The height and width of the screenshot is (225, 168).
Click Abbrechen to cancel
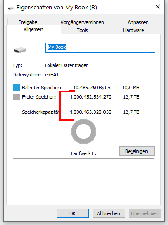(109, 213)
